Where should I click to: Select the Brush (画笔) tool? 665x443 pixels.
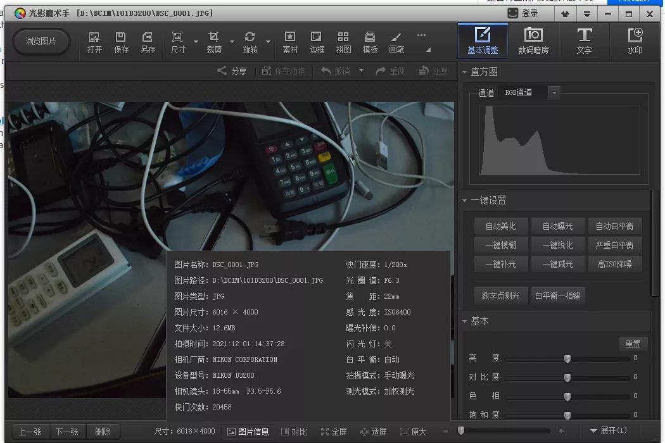point(396,42)
